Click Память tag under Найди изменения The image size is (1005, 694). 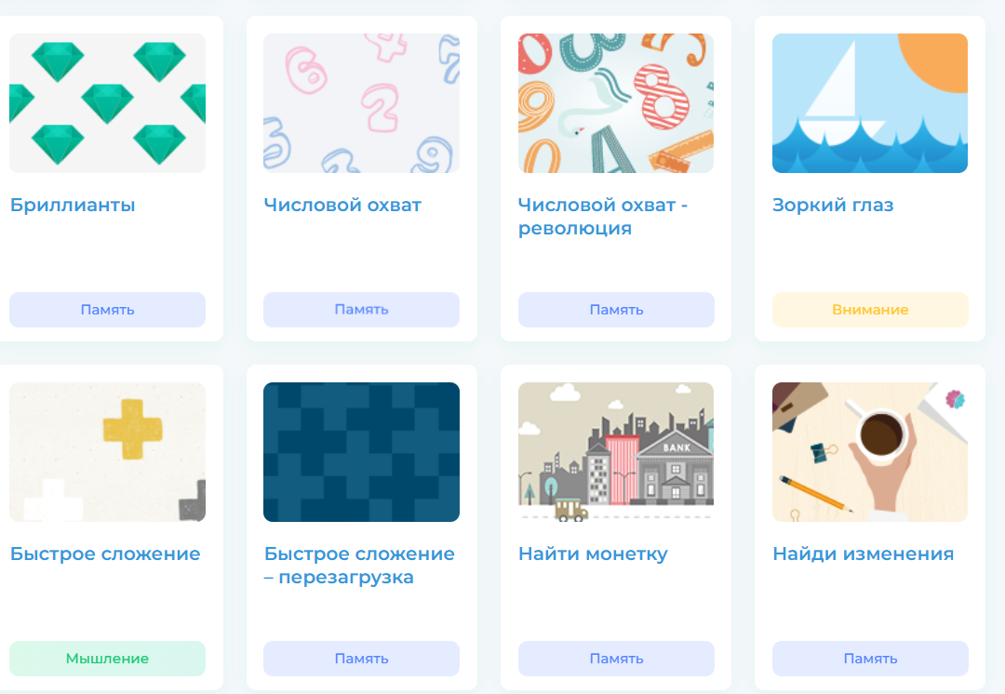(870, 658)
